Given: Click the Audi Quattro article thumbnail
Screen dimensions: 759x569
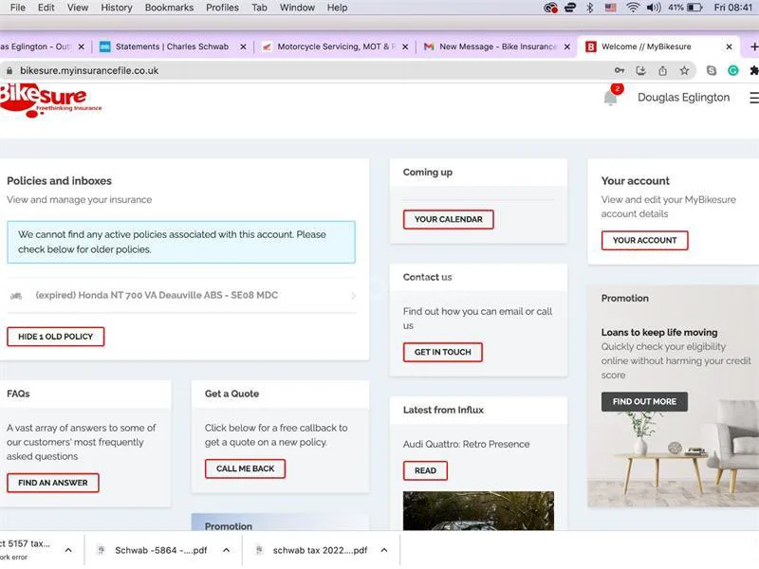Looking at the screenshot, I should click(478, 511).
